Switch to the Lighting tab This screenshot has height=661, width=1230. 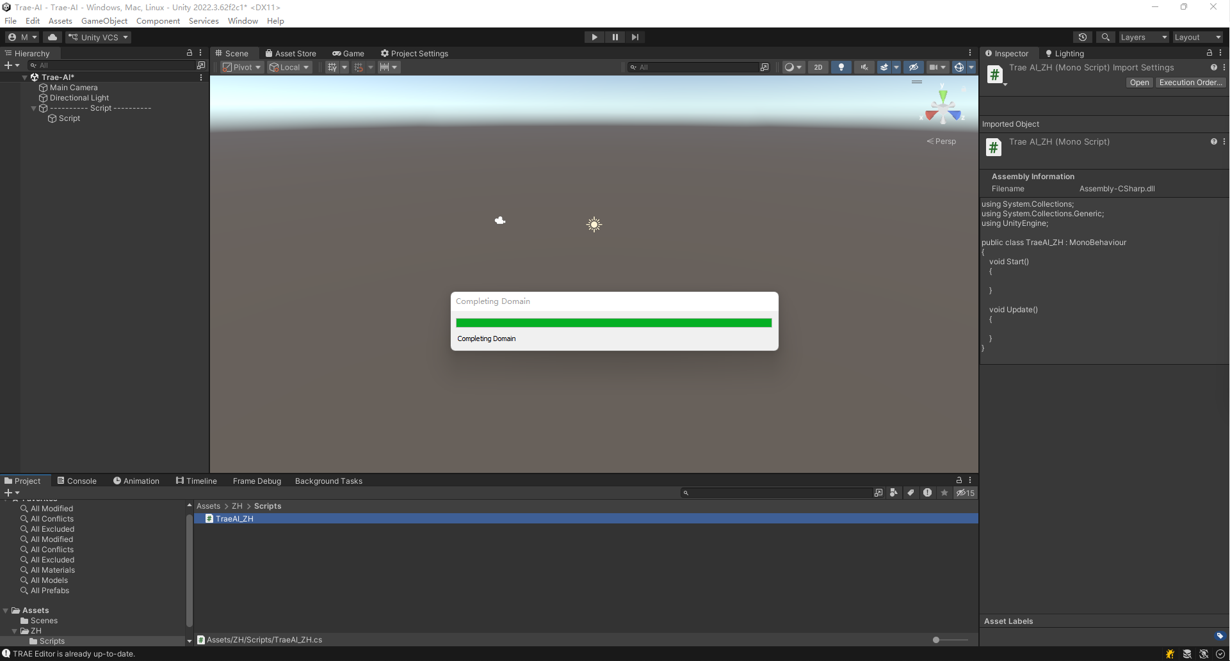tap(1064, 54)
